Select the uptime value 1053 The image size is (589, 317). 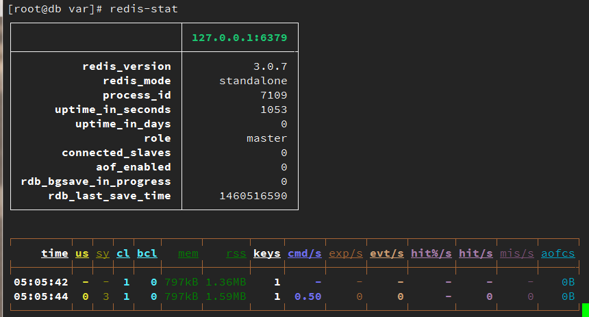pos(274,110)
